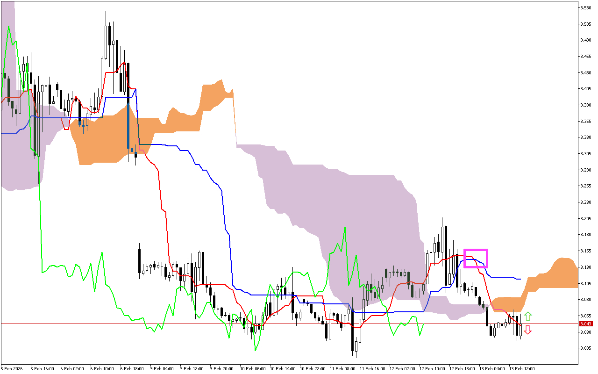
Task: Click the blue line's right end near 3.113
Action: (520, 279)
